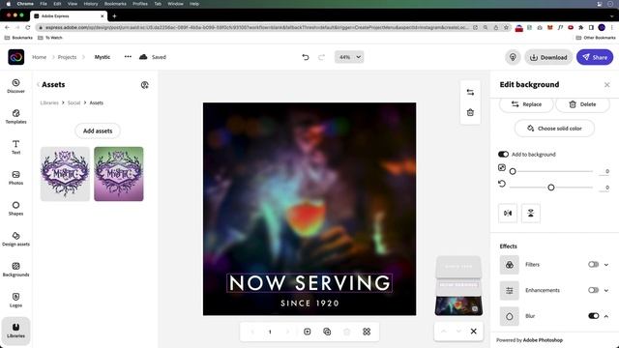Redo the last action
This screenshot has height=348, width=619.
(x=321, y=57)
